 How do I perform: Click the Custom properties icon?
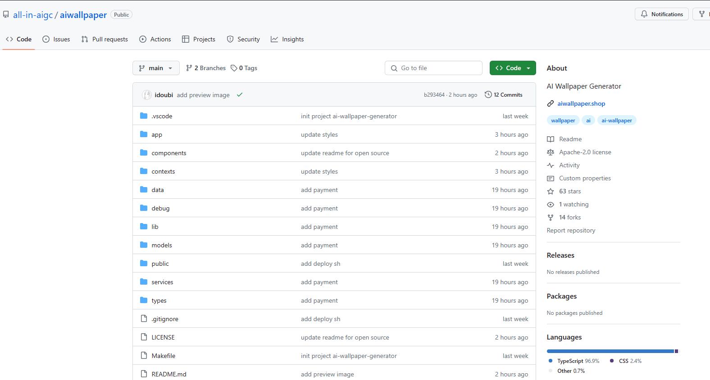pos(551,178)
